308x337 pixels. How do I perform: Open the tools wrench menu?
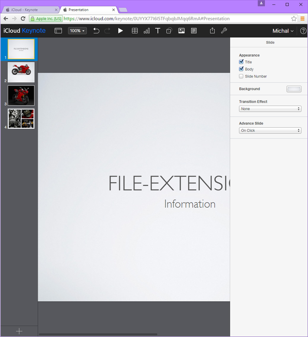[x=224, y=31]
